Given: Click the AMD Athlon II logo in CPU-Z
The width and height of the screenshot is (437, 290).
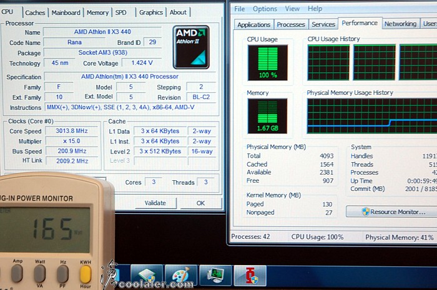Looking at the screenshot, I should (191, 47).
